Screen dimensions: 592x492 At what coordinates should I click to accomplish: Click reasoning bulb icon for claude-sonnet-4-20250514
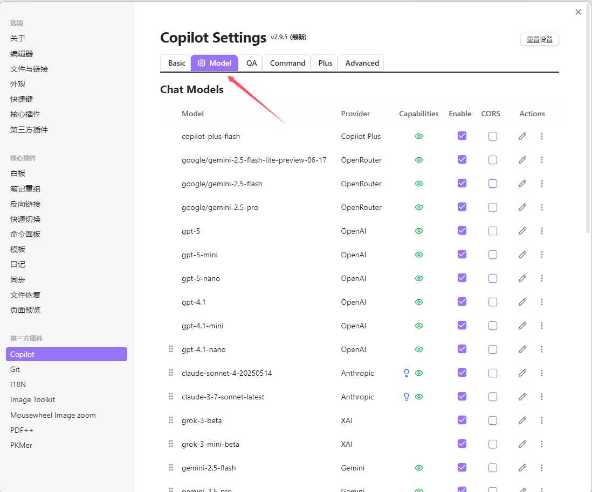406,373
